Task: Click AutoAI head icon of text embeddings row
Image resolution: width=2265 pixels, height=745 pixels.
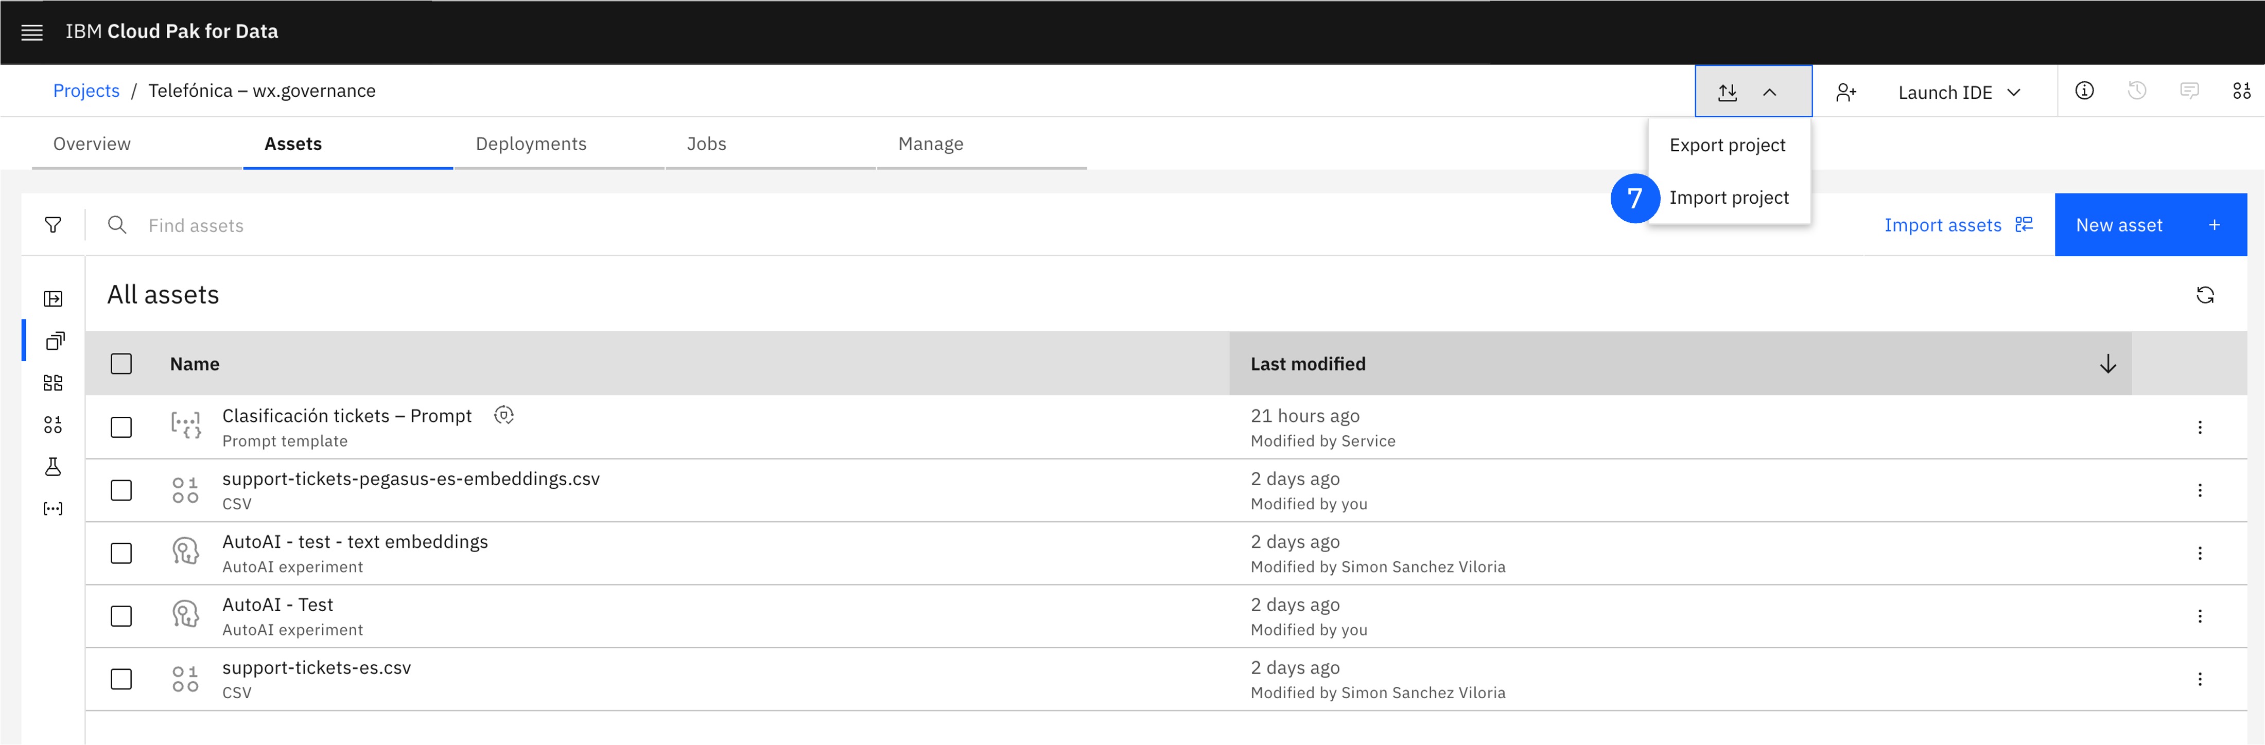Action: pos(185,552)
